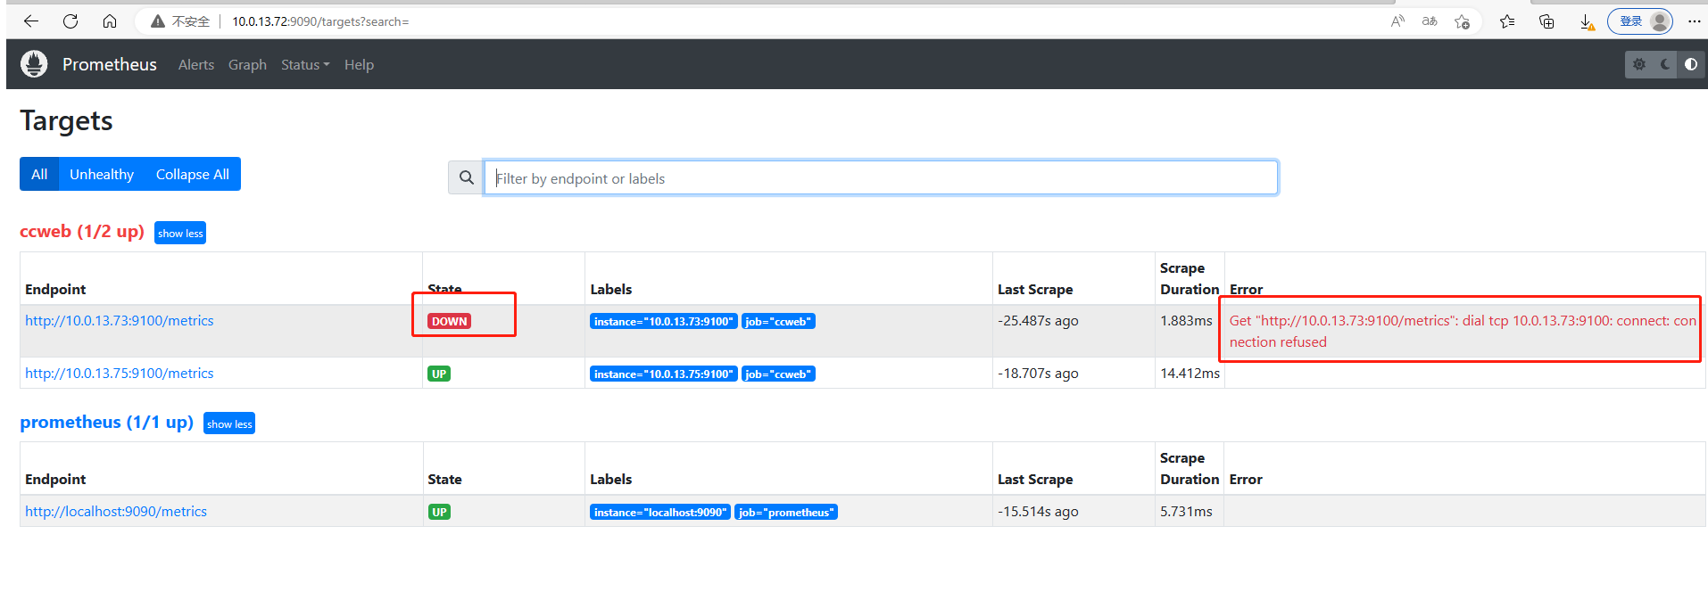
Task: Open the favorites list icon
Action: (1507, 21)
